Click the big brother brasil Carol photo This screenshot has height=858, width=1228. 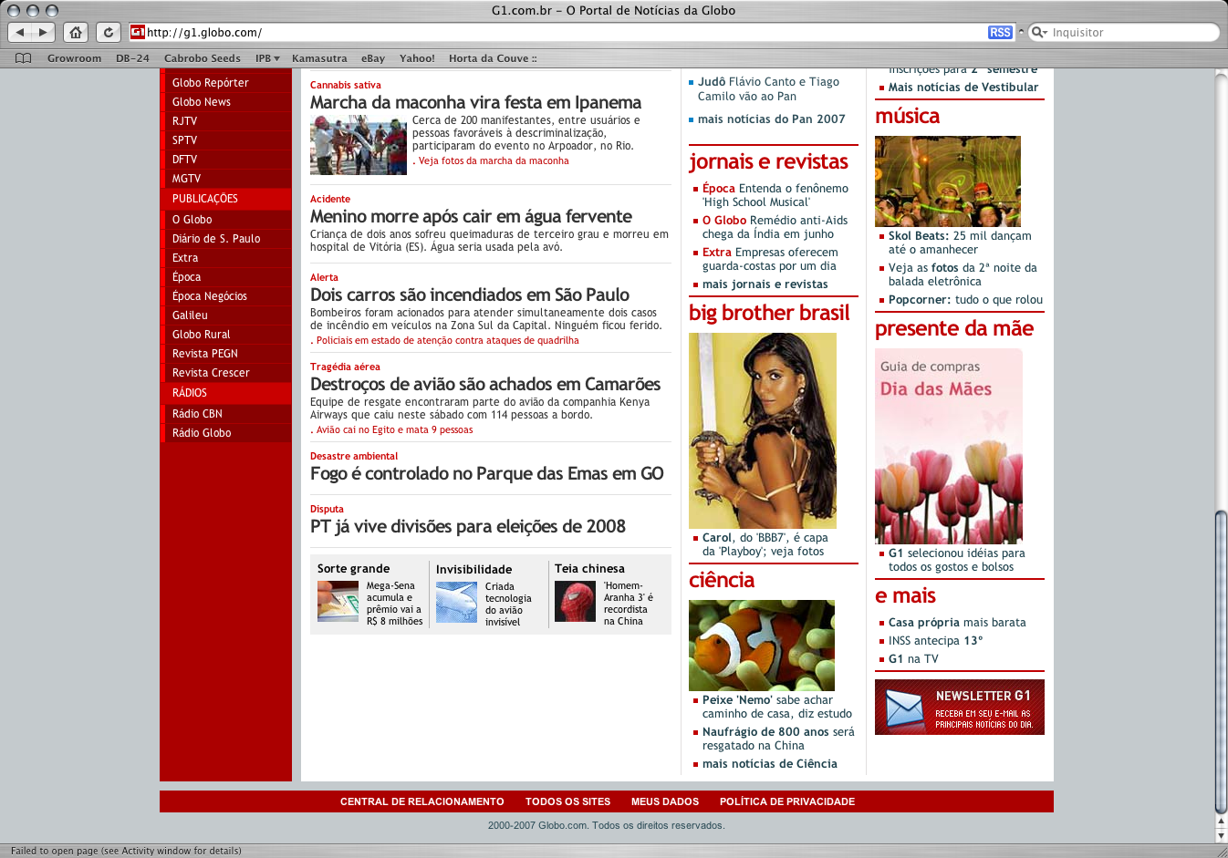[763, 430]
